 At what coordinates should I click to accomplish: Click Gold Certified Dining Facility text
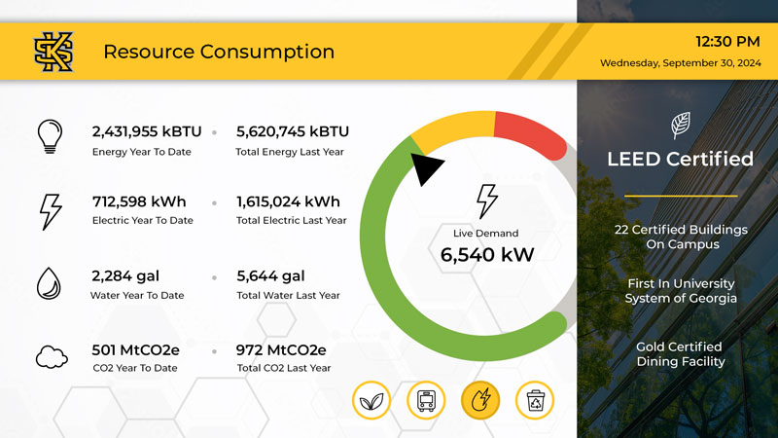(680, 354)
